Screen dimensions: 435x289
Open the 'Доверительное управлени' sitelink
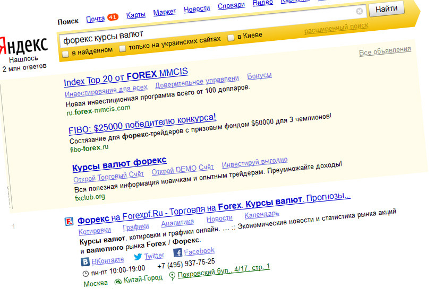tap(197, 82)
